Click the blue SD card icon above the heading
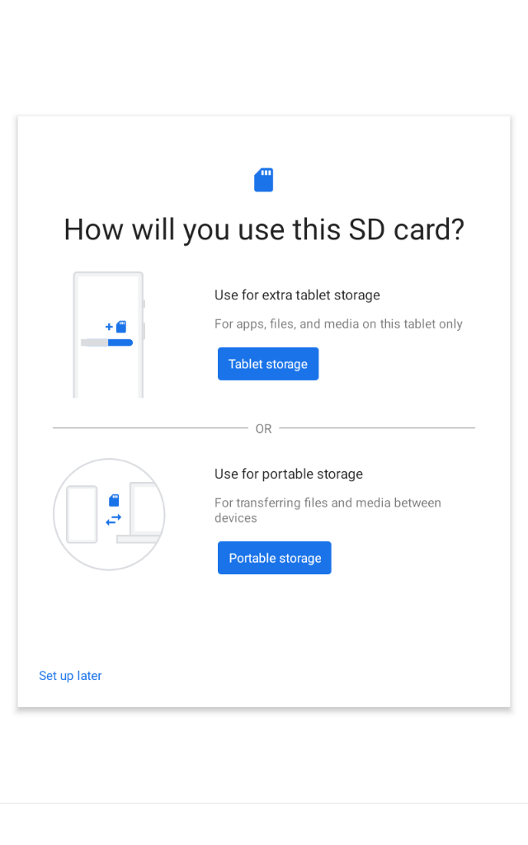 (x=263, y=179)
